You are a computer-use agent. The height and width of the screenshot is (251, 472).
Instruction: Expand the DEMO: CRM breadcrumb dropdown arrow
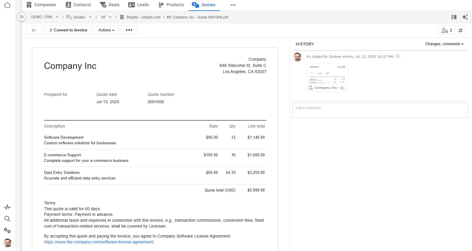(57, 17)
